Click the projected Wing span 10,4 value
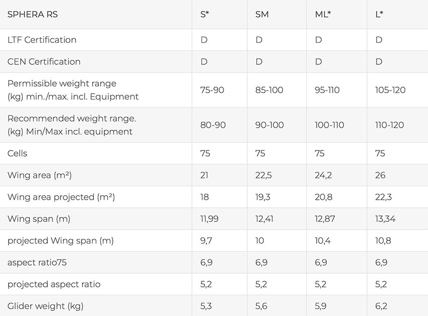This screenshot has width=428, height=316. point(323,241)
